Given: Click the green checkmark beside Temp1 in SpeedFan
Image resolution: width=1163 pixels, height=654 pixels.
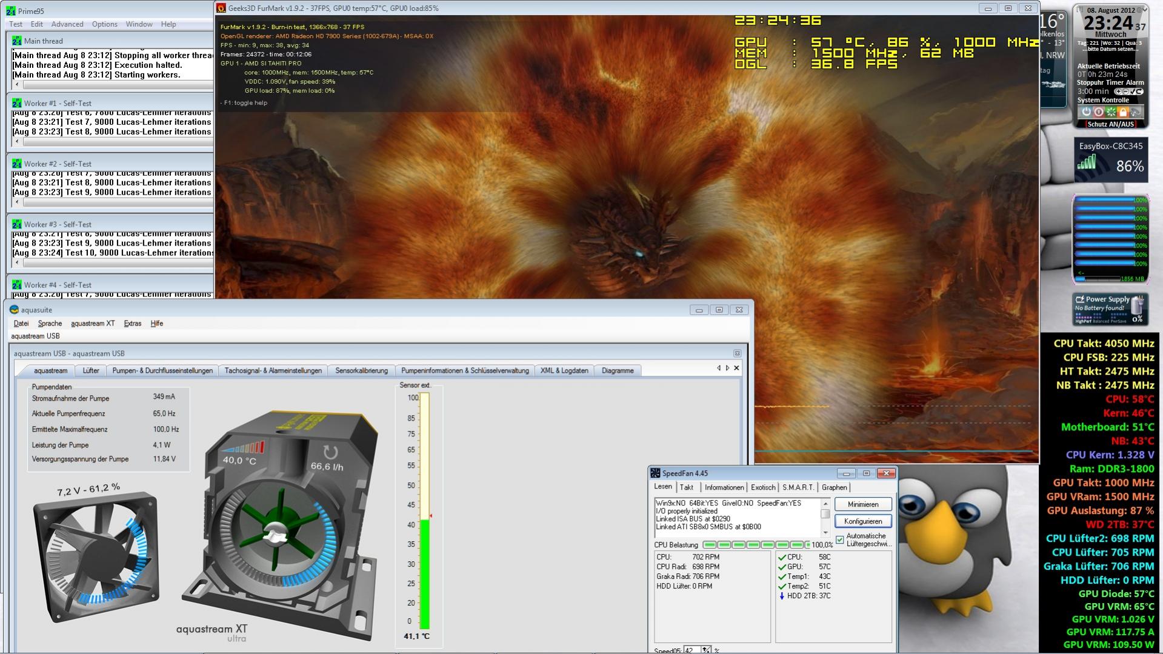Looking at the screenshot, I should point(782,576).
